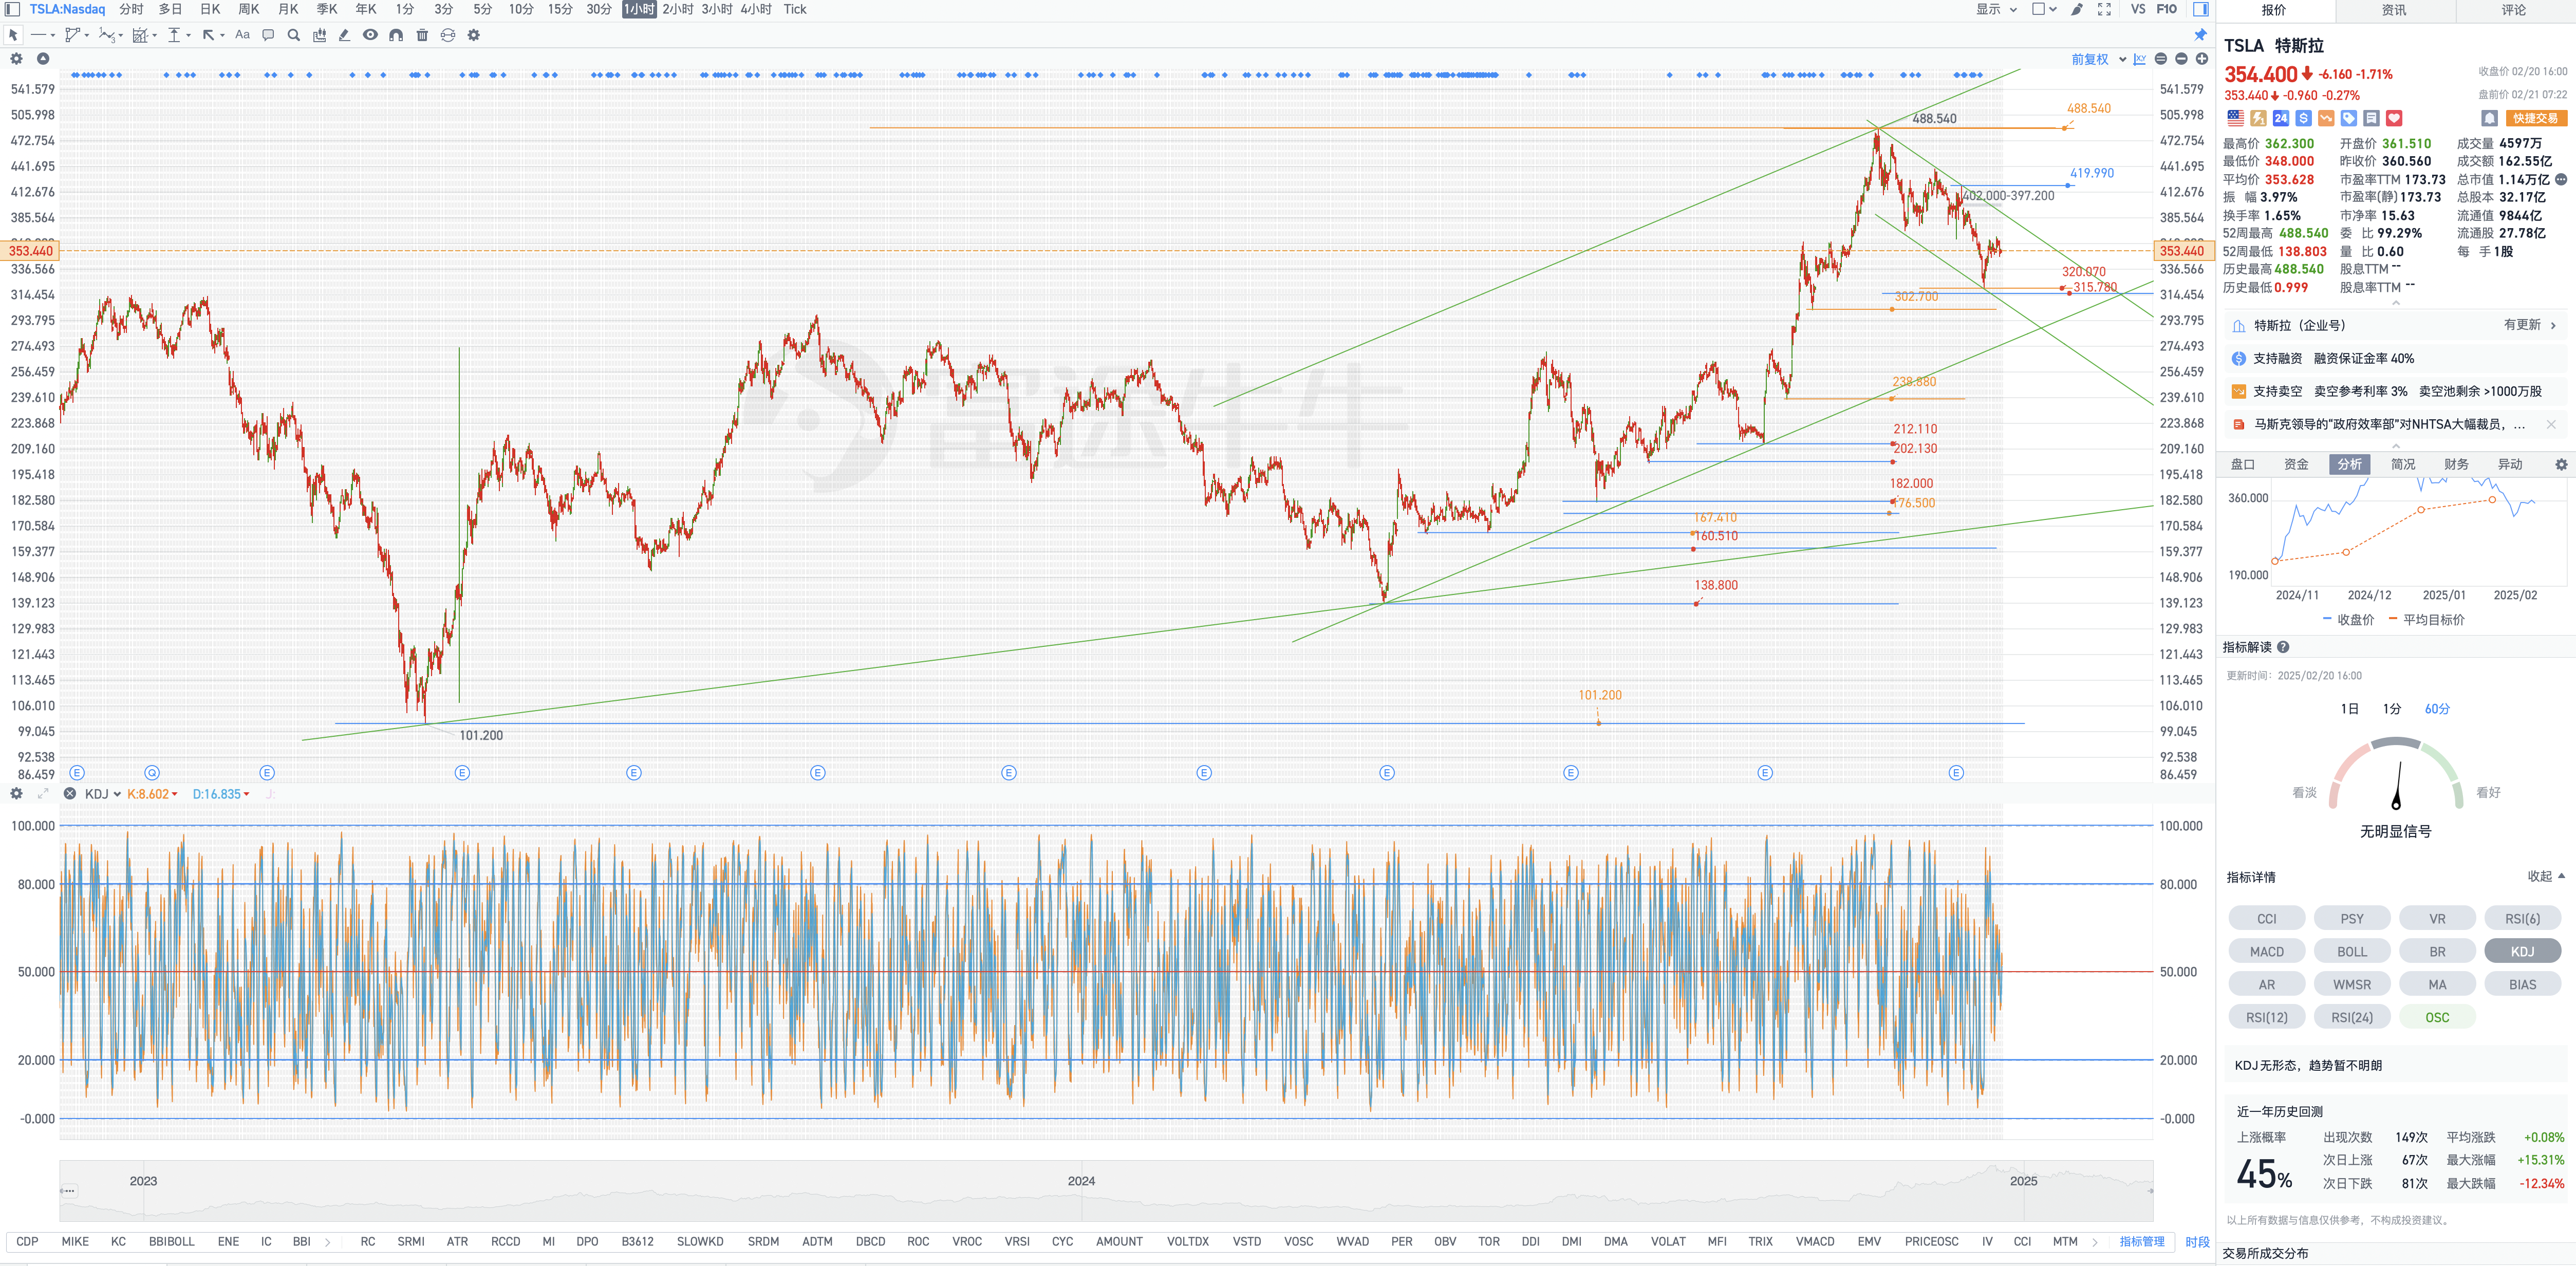Select the Aa text annotation tool
This screenshot has width=2576, height=1266.
click(x=242, y=35)
